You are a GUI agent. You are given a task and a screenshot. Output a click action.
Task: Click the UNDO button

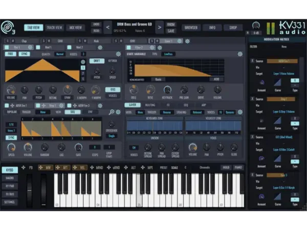click(96, 25)
